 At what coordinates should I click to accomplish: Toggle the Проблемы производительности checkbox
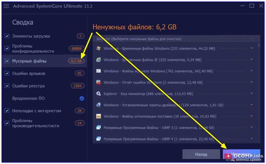(7, 123)
